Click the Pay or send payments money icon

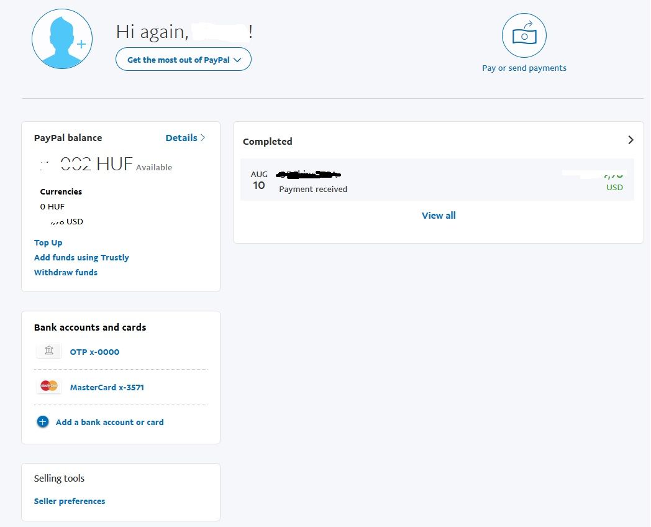click(x=524, y=35)
